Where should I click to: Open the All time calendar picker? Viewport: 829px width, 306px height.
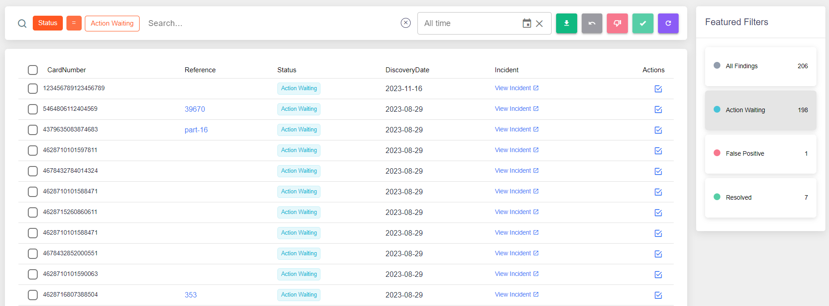(527, 23)
